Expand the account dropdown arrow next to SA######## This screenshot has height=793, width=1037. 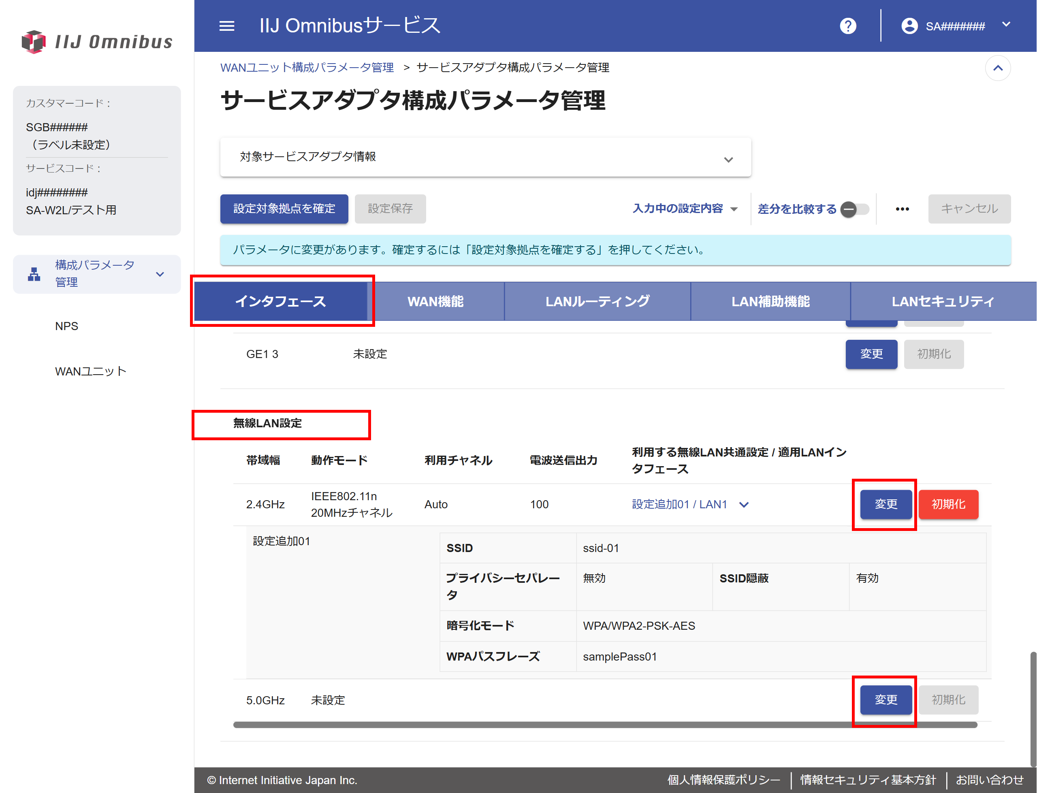(1006, 25)
